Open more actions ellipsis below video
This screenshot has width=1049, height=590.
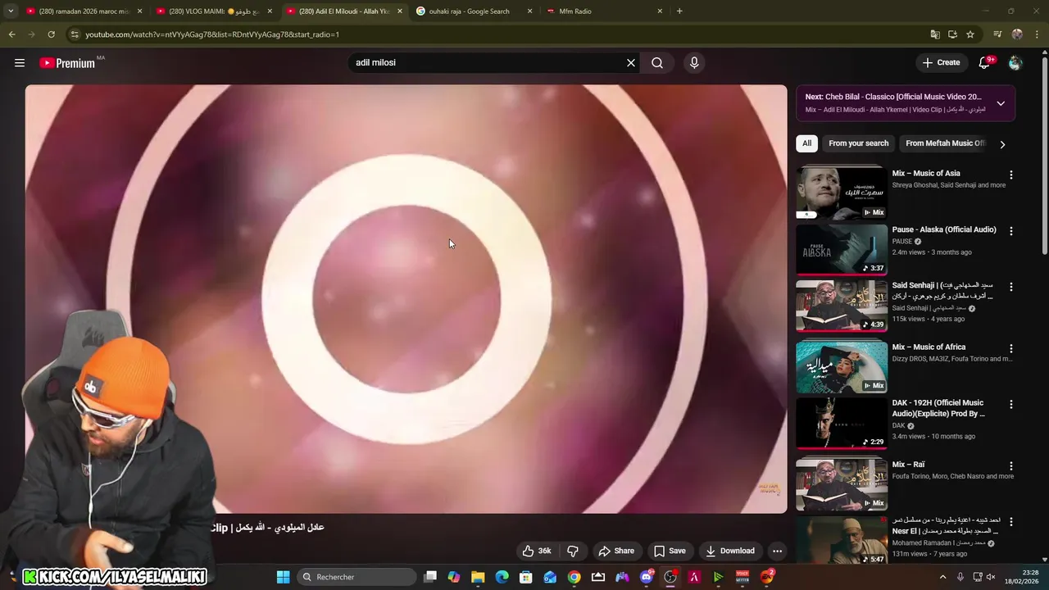point(777,551)
